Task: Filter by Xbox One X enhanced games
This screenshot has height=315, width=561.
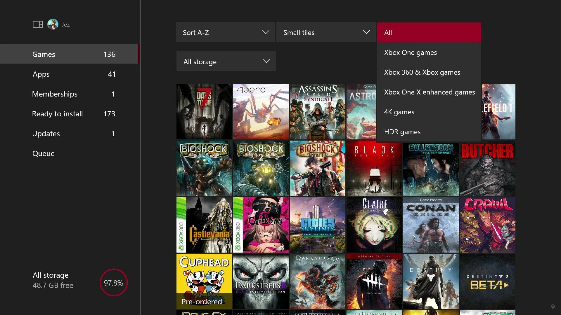Action: click(430, 92)
